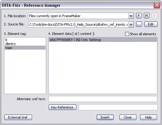Image resolution: width=162 pixels, height=125 pixels.
Task: Expand the File location dropdown arrow
Action: [x=131, y=16]
